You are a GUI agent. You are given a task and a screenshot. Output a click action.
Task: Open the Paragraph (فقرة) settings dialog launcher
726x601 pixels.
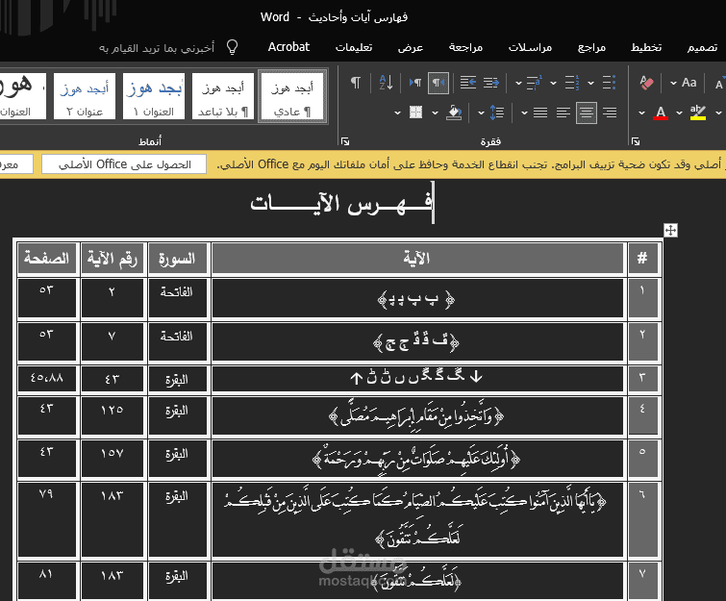[x=345, y=141]
